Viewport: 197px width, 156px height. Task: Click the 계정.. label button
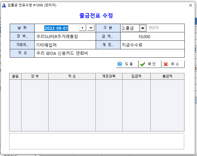[108, 45]
